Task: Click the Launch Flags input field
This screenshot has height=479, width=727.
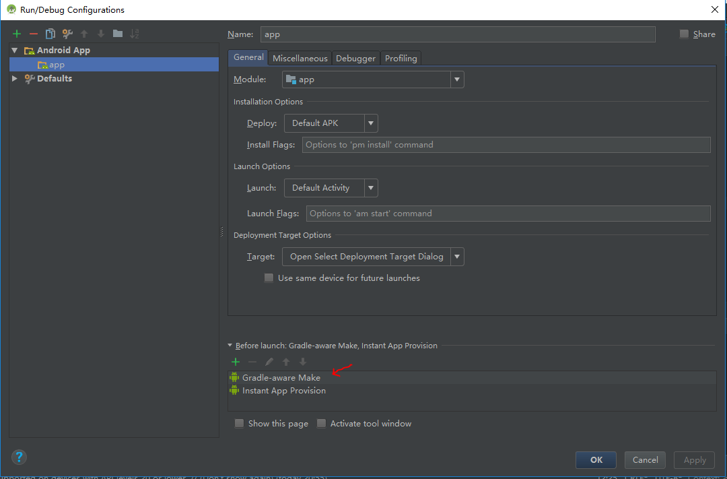Action: coord(506,212)
